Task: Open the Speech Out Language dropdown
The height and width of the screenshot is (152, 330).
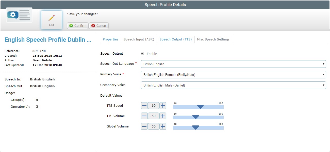Action: coord(323,64)
